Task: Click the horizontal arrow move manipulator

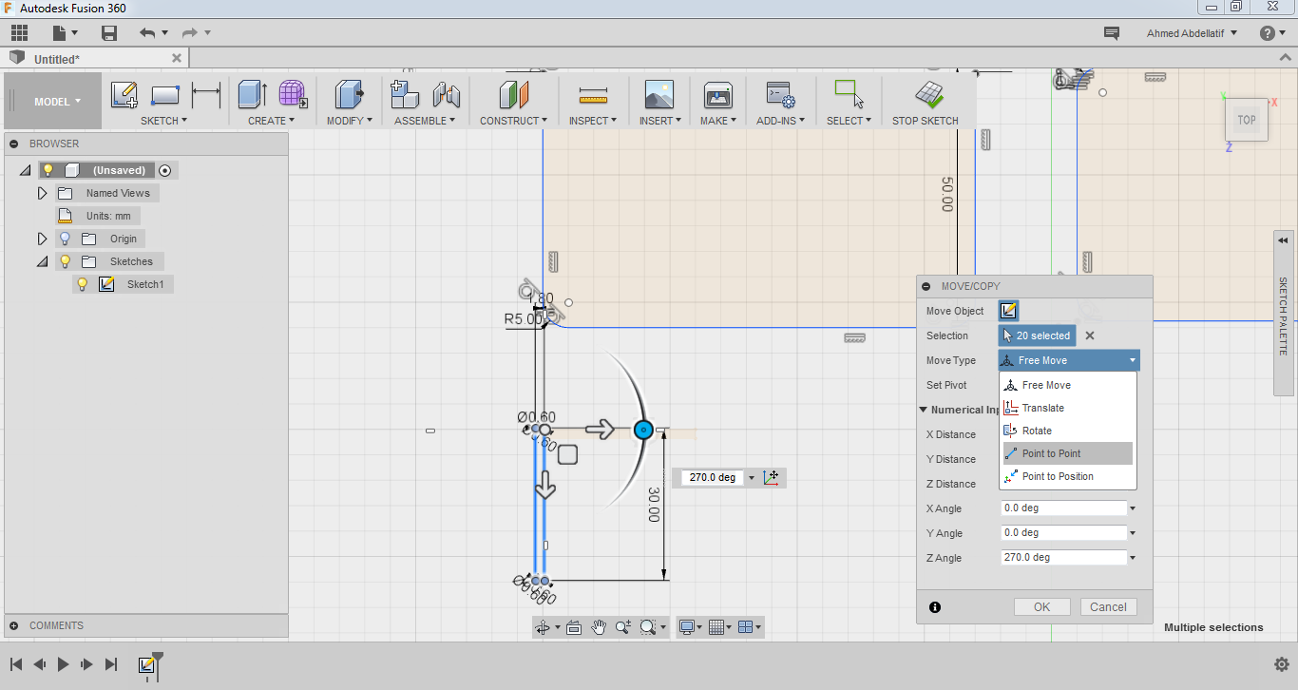Action: tap(600, 430)
